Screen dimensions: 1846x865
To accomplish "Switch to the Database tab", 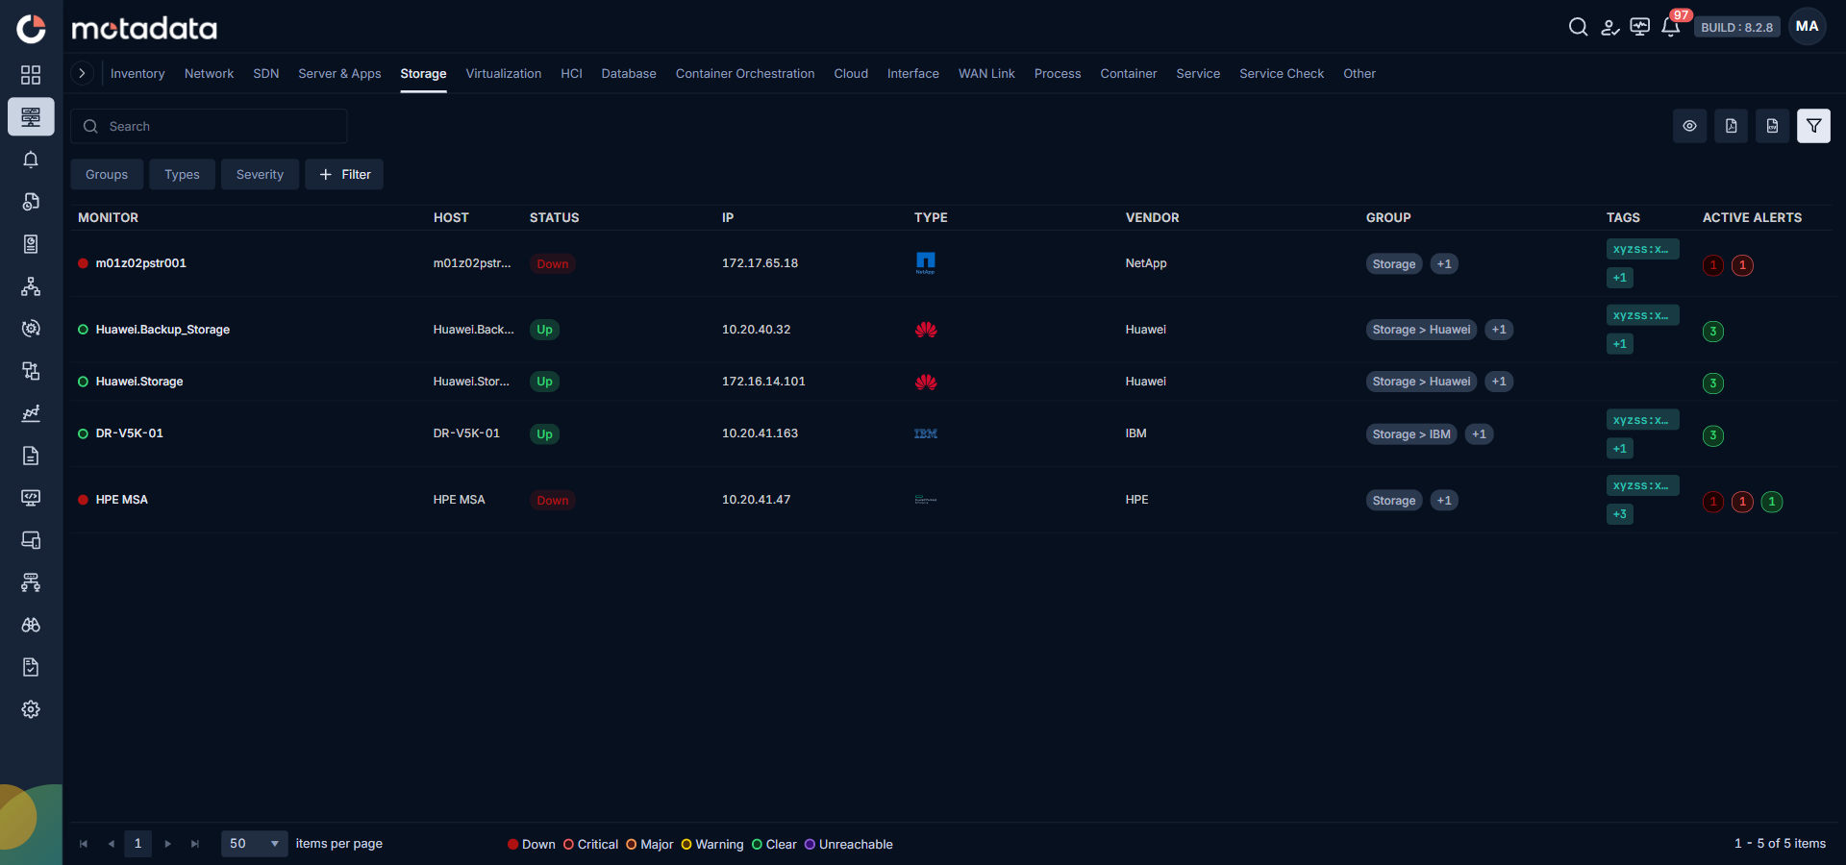I will tap(629, 74).
